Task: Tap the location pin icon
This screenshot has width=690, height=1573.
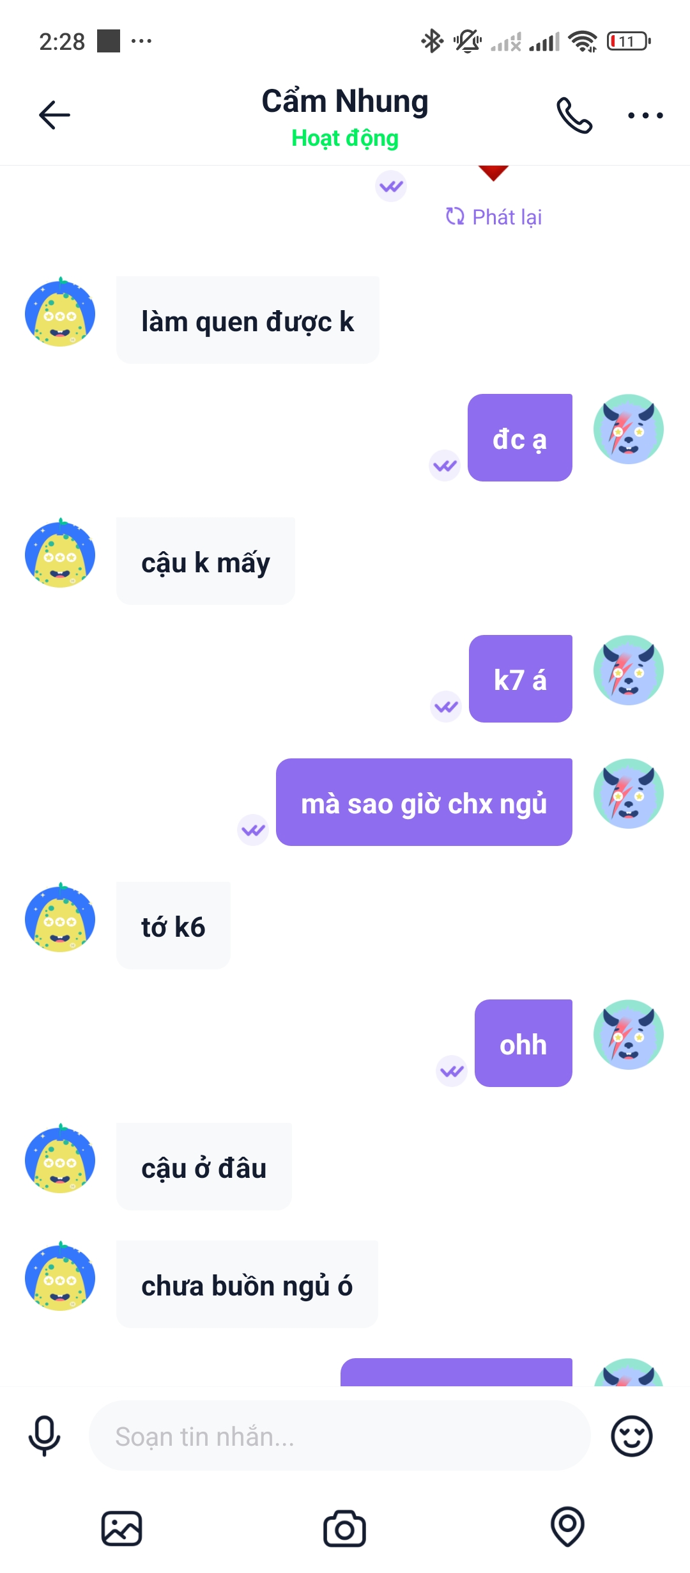Action: tap(567, 1527)
